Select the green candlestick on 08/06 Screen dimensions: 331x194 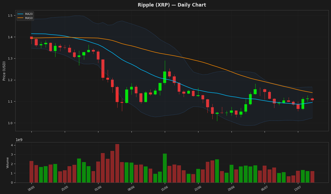(x=131, y=88)
